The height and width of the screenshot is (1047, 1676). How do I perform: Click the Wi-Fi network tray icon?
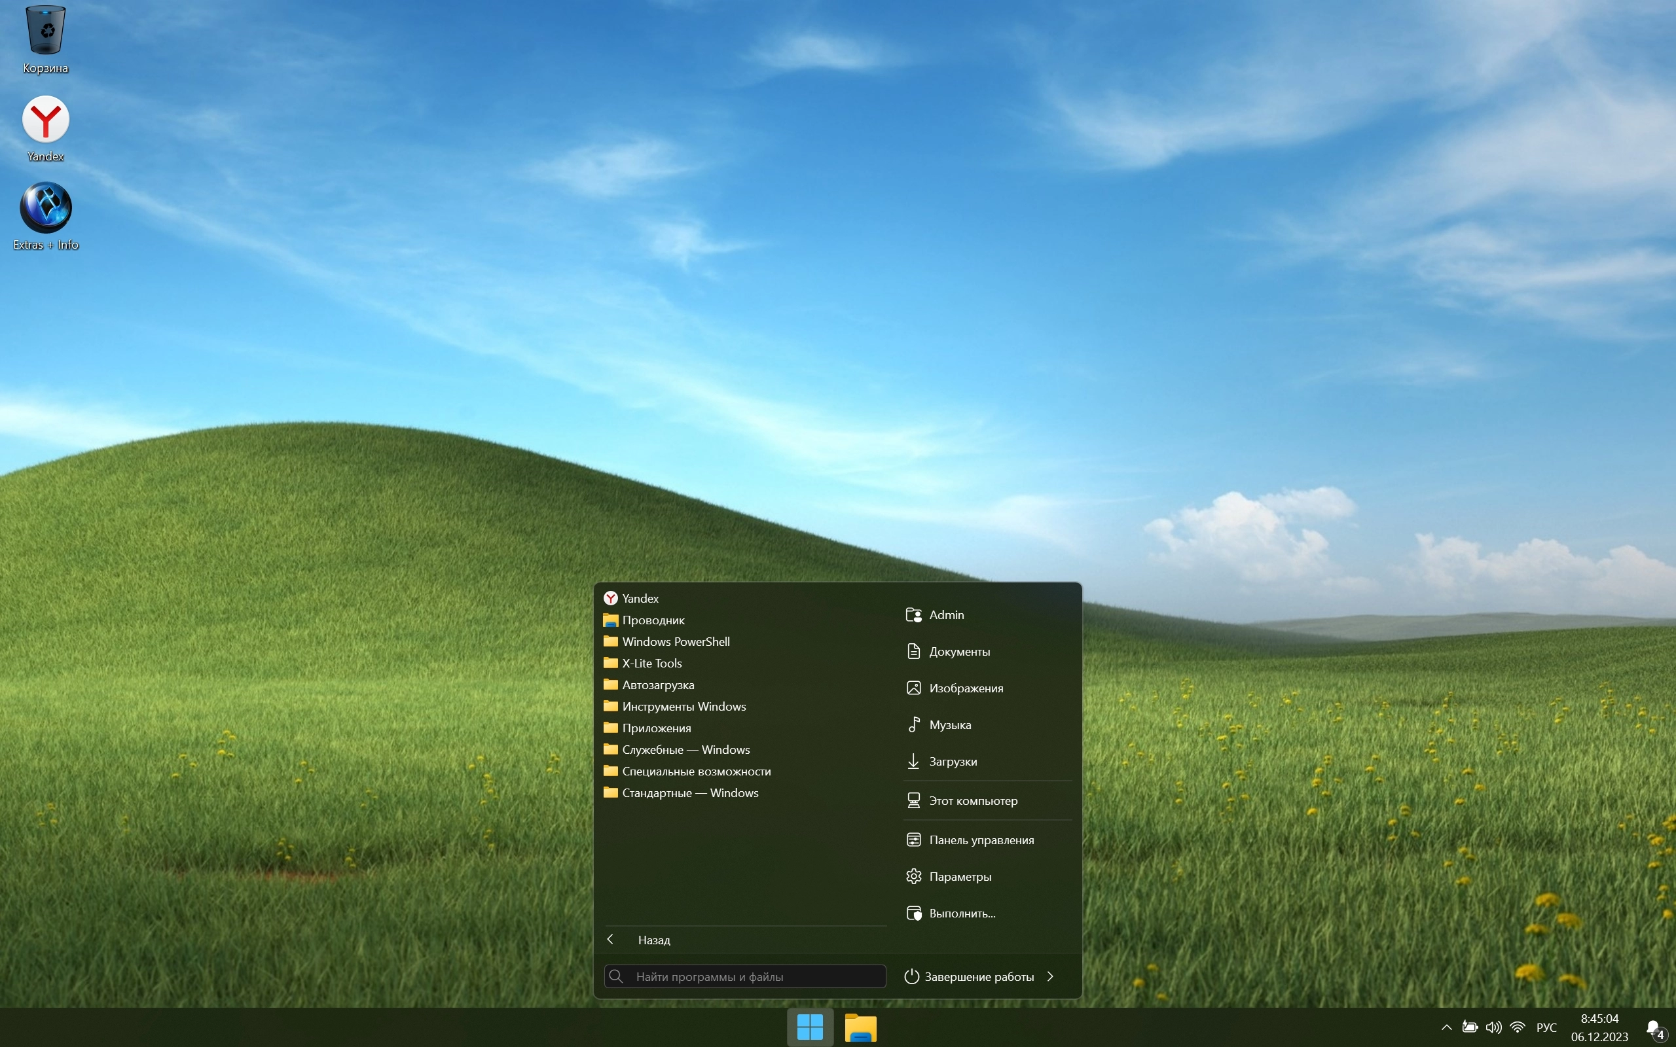(1518, 1027)
